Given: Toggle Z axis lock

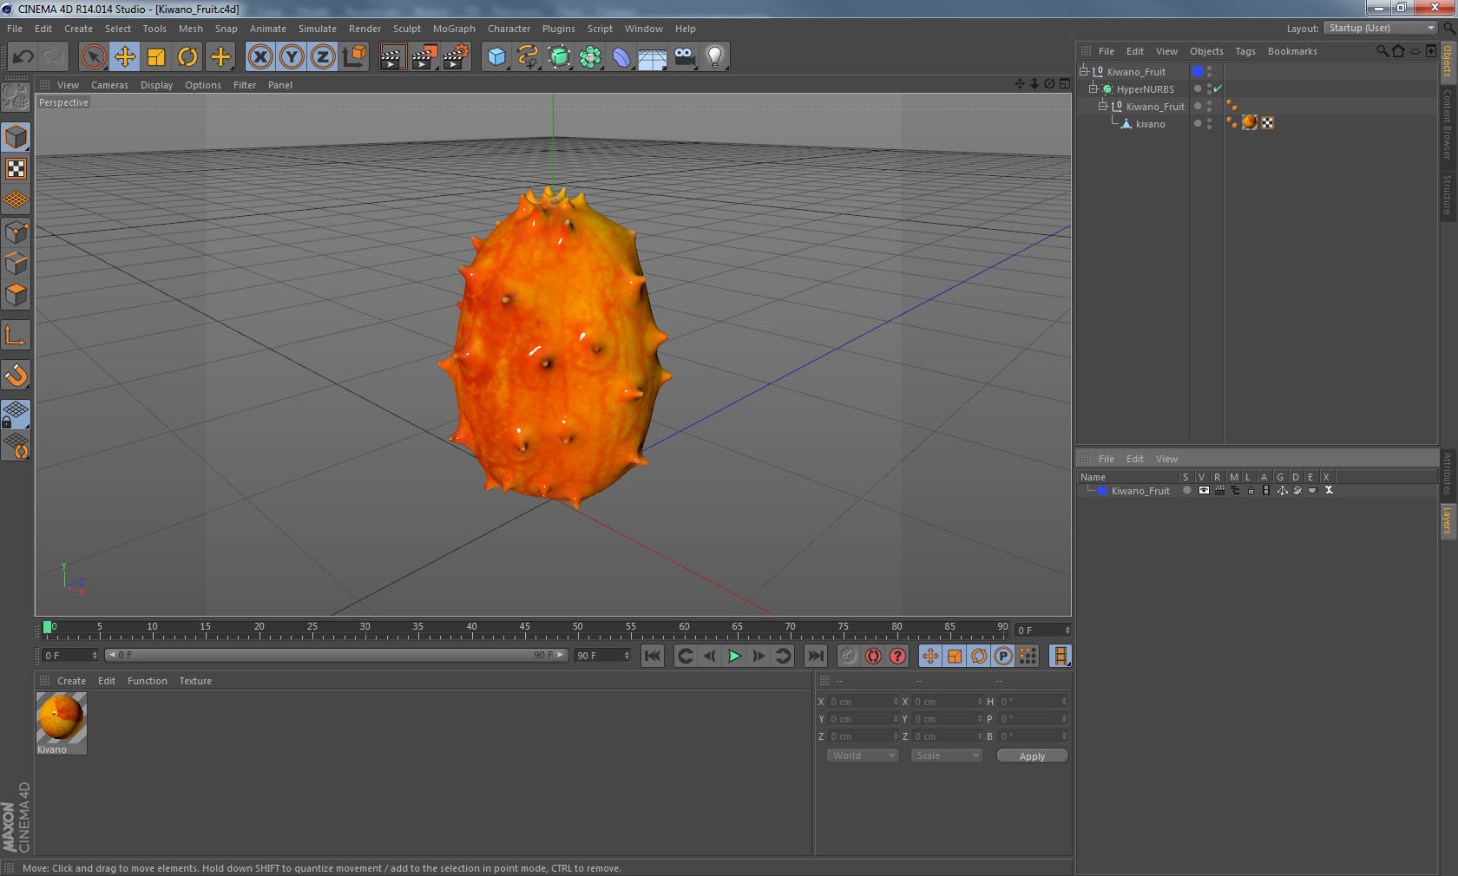Looking at the screenshot, I should point(323,57).
